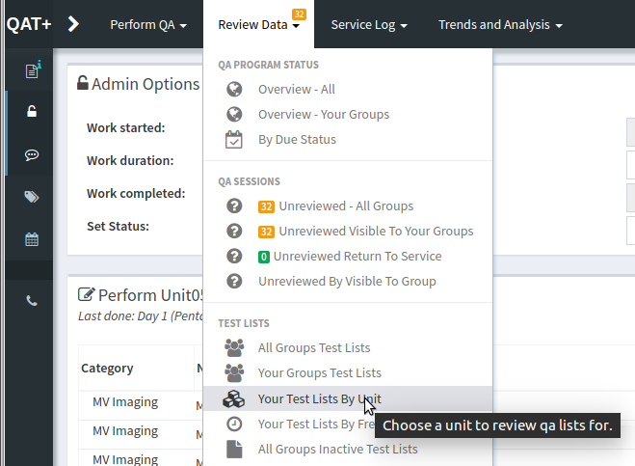Viewport: 635px width, 466px height.
Task: Click the QAT+ logo
Action: click(x=29, y=24)
